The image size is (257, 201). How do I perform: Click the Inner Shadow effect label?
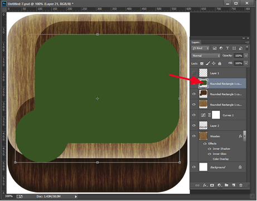[221, 149]
